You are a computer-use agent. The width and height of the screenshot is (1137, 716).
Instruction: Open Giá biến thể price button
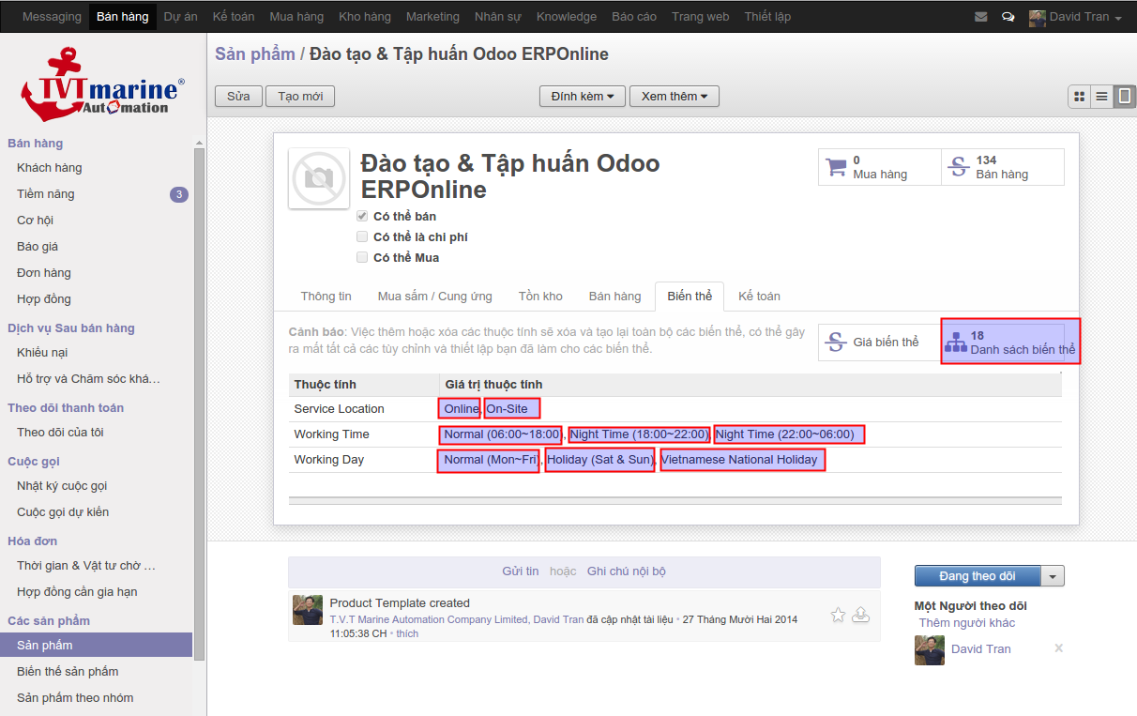(880, 342)
